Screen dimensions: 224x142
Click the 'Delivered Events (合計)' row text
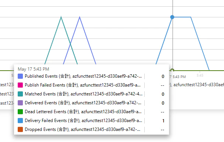(83, 103)
